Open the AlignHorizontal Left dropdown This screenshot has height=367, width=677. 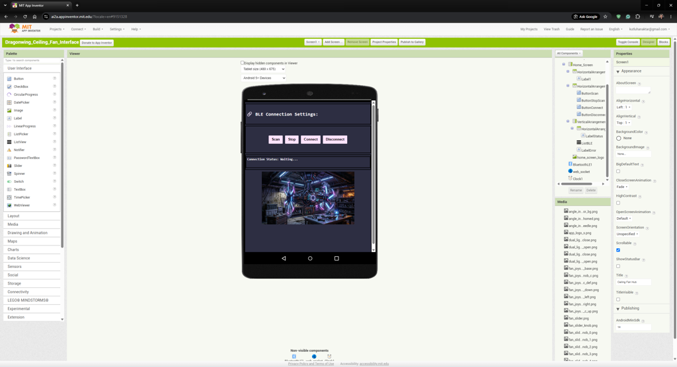tap(623, 107)
